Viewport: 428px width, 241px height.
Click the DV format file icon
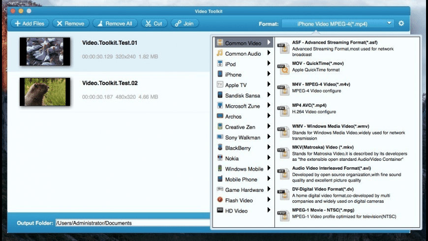(283, 195)
